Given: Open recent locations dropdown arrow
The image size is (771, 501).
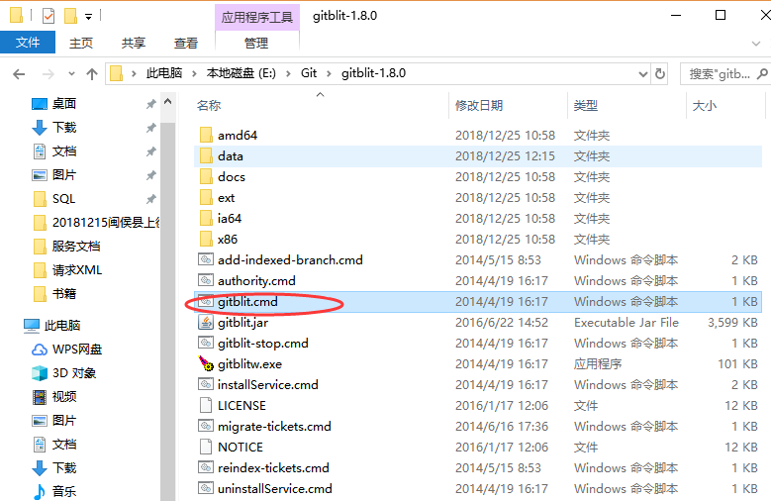Looking at the screenshot, I should click(x=72, y=74).
